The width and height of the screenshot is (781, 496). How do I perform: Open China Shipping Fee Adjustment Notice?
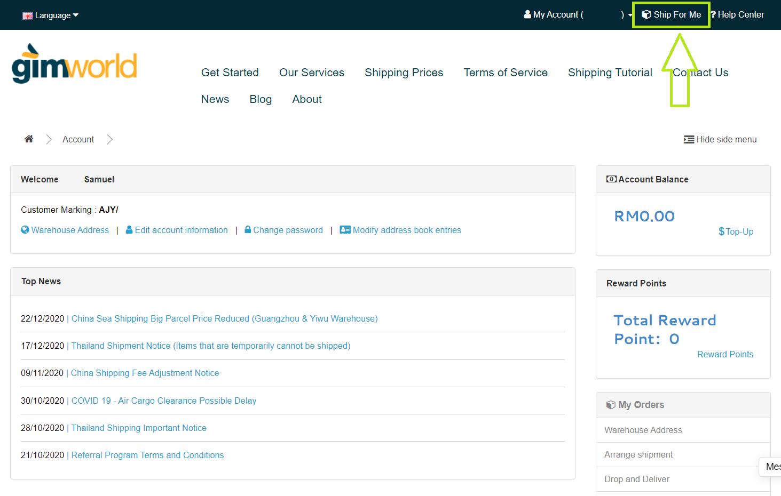pyautogui.click(x=145, y=373)
